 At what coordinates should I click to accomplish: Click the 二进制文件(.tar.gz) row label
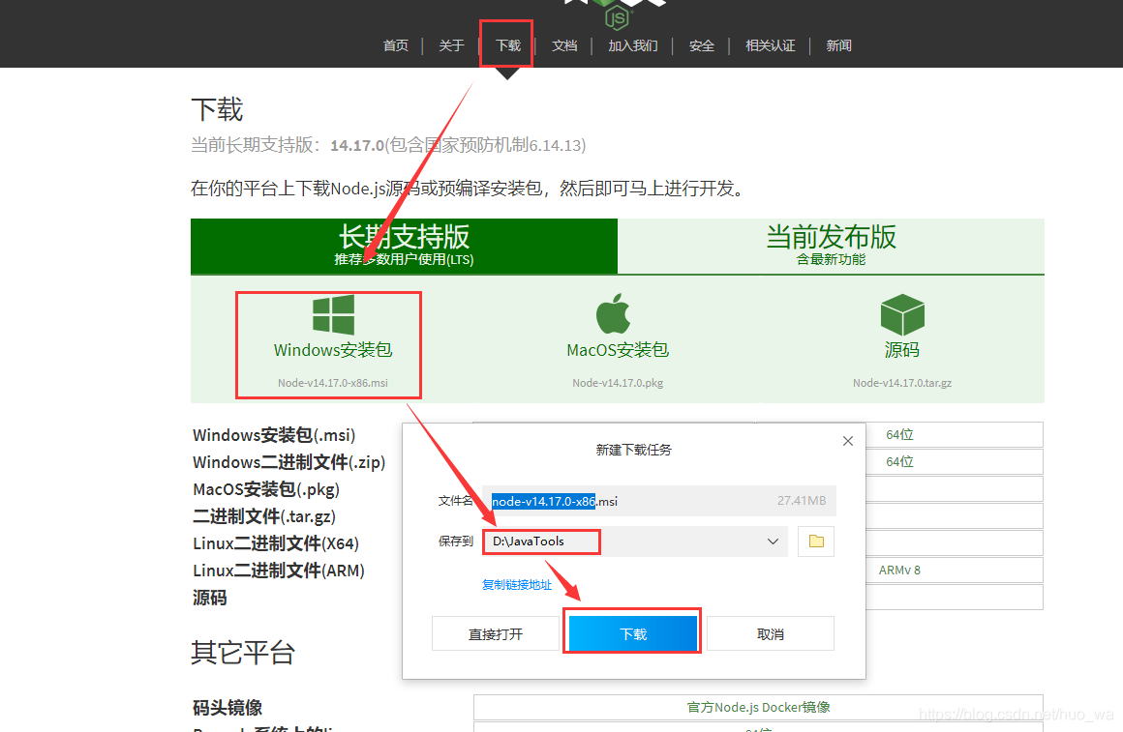pos(263,516)
